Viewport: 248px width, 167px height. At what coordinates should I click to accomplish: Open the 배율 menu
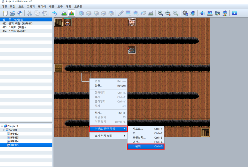click(x=51, y=6)
